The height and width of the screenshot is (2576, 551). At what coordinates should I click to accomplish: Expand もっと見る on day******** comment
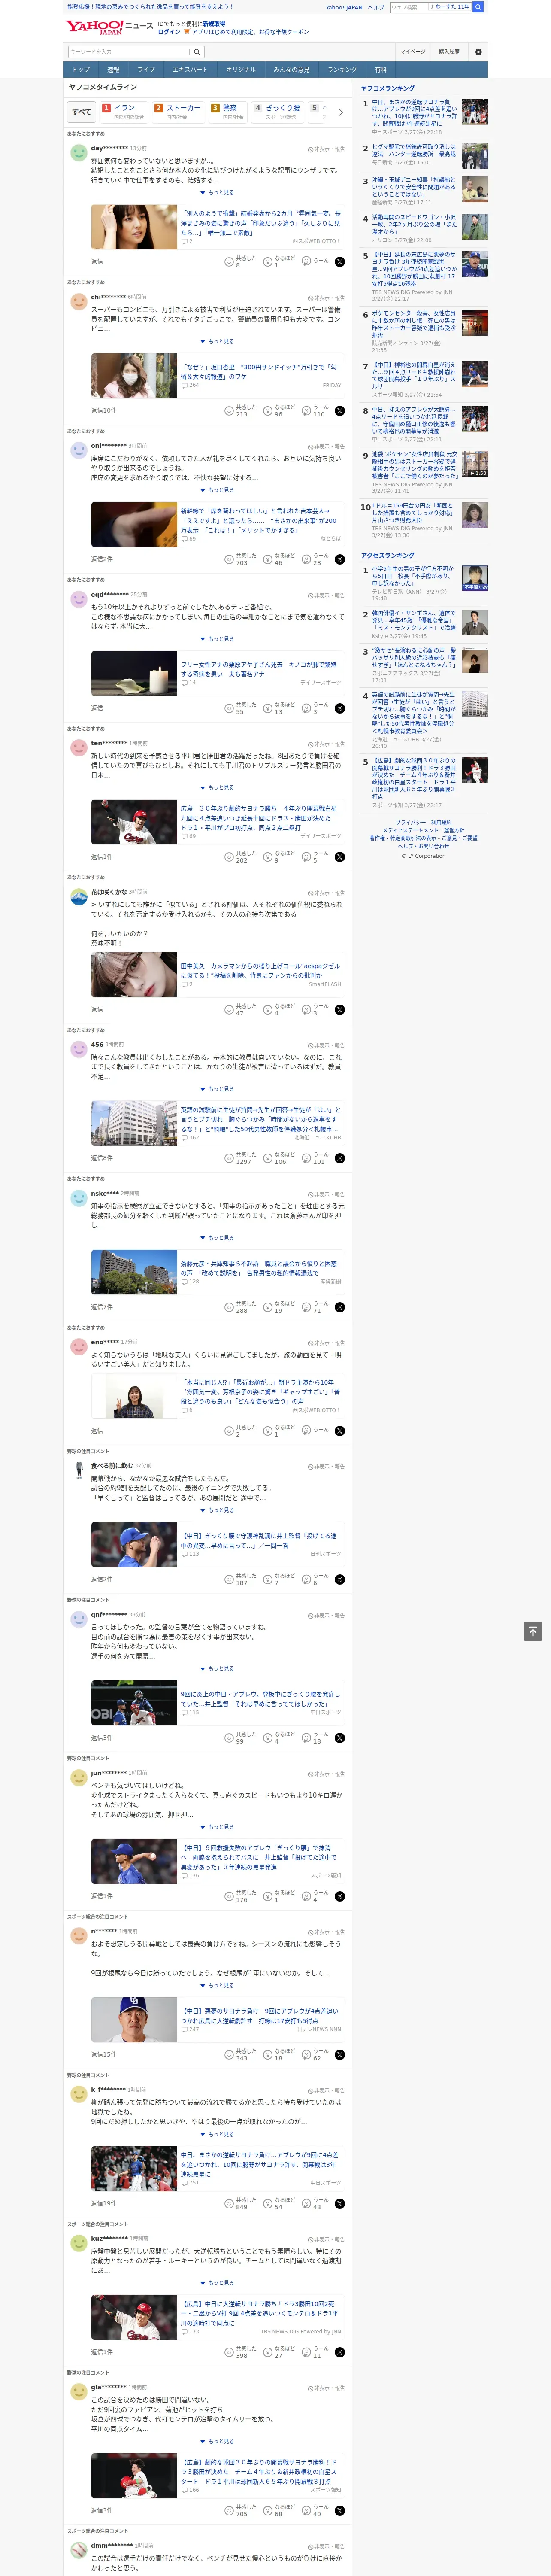tap(217, 193)
